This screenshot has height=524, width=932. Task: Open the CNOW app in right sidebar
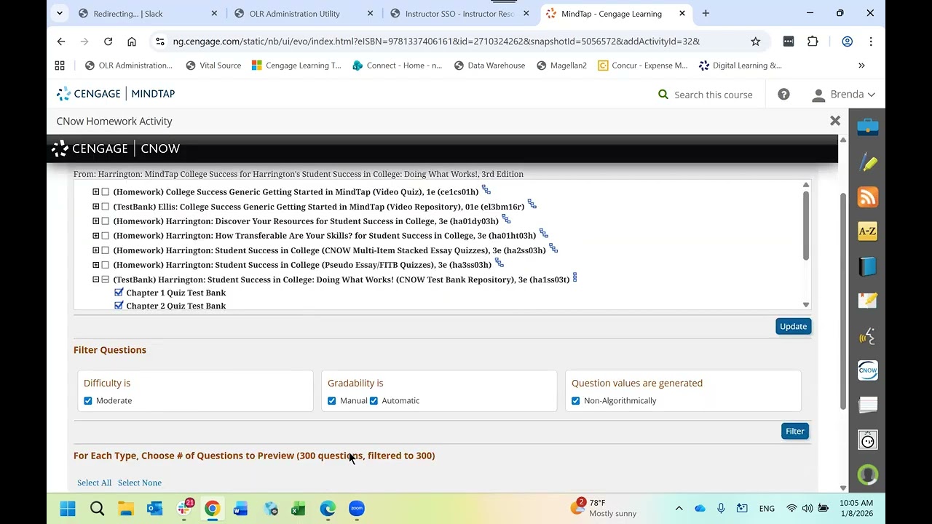867,370
